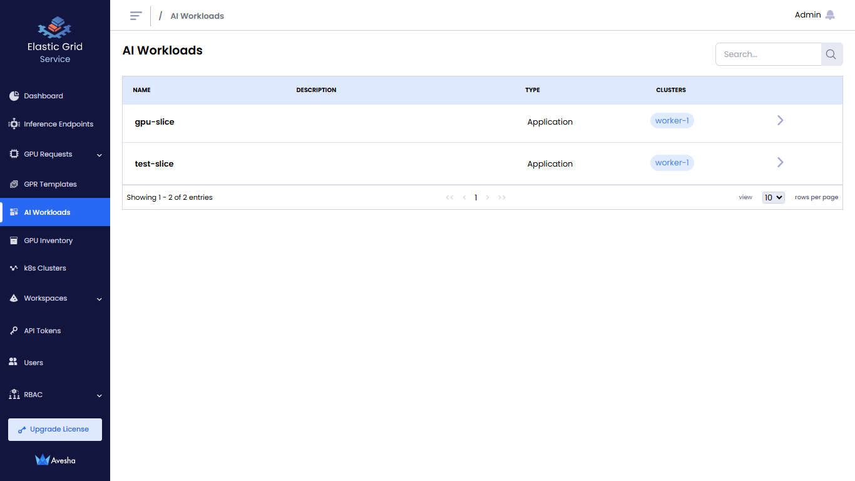Open the Inference Endpoints sidebar icon
The height and width of the screenshot is (481, 855).
pos(14,124)
